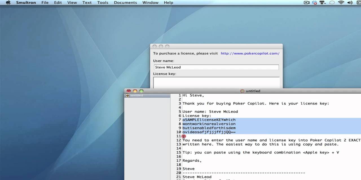Viewport: 361px width, 180px height.
Task: Click the line 'Tip: you can paste using the keyboard'
Action: point(261,152)
